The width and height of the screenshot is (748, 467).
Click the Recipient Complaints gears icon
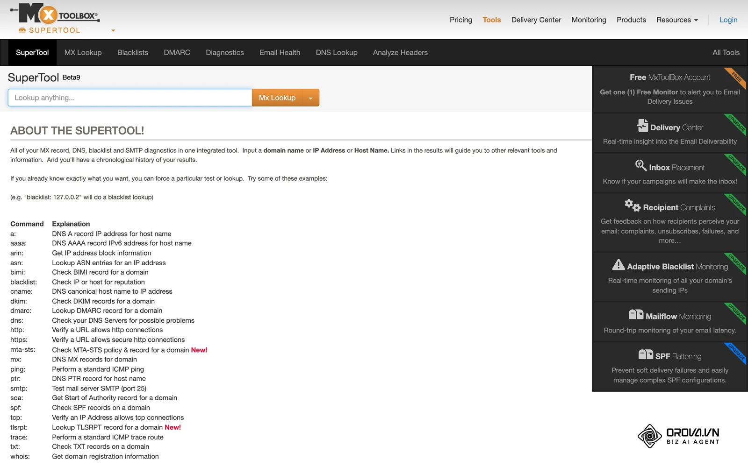coord(633,205)
